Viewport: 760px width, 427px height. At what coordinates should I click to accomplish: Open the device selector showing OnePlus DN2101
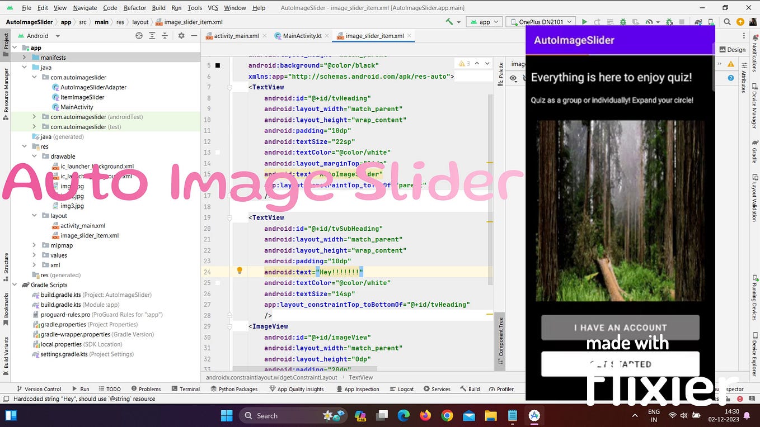coord(540,22)
